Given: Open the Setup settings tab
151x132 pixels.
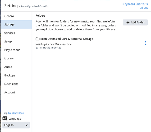Looking at the screenshot, I should [16, 41].
